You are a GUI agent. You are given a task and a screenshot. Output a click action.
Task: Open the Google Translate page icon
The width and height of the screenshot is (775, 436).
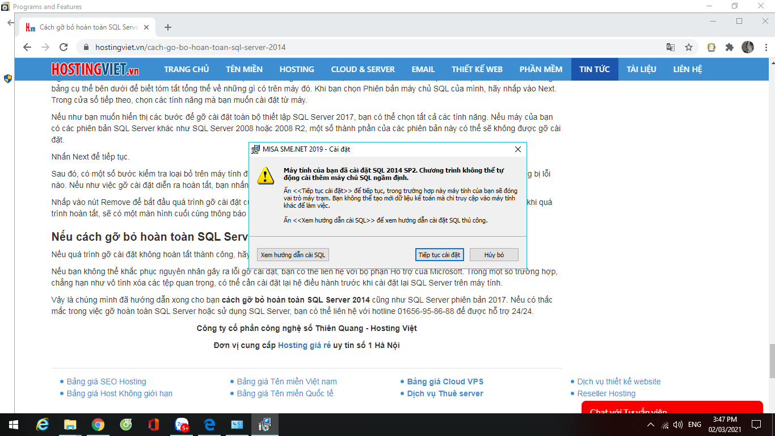671,47
